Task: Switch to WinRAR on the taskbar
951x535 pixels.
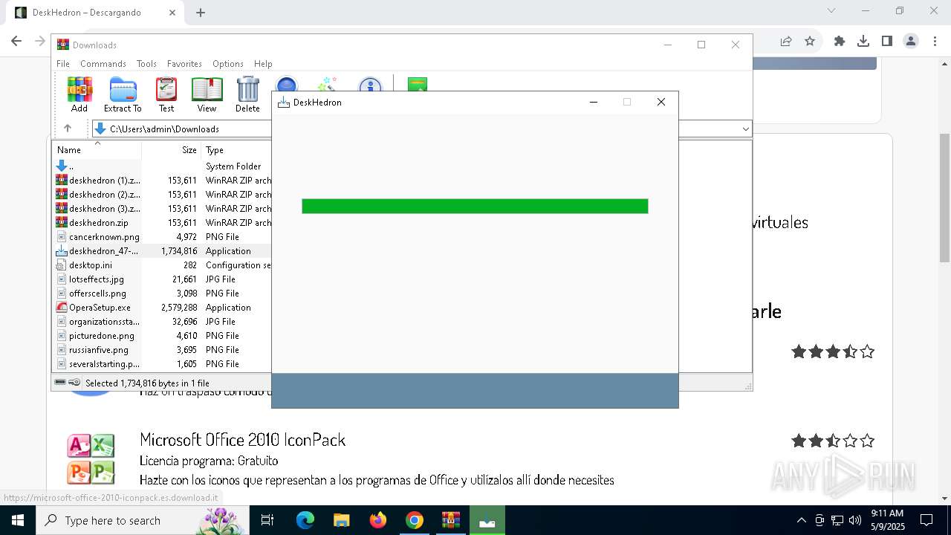Action: click(451, 520)
